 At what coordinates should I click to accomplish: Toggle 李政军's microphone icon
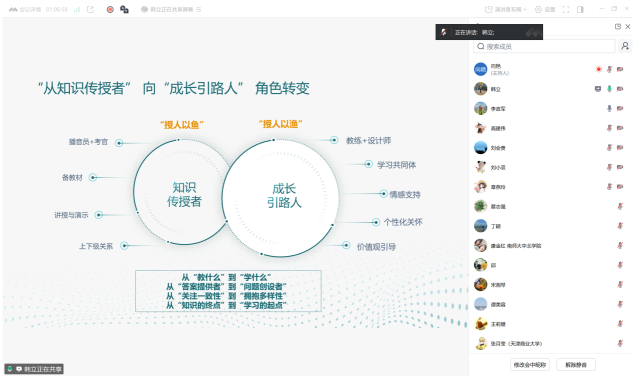[609, 108]
